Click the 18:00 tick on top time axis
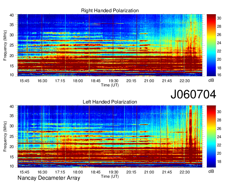 [x=78, y=81]
